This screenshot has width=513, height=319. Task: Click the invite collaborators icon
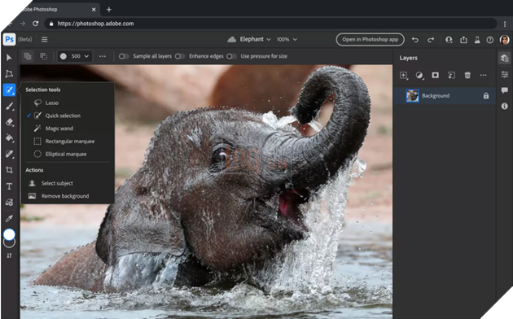(449, 40)
